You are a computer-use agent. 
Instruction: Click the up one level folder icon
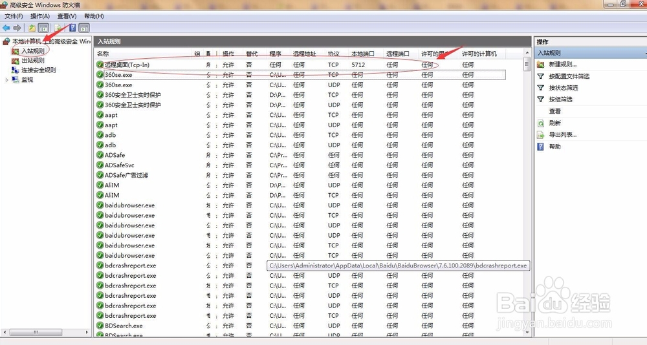32,28
